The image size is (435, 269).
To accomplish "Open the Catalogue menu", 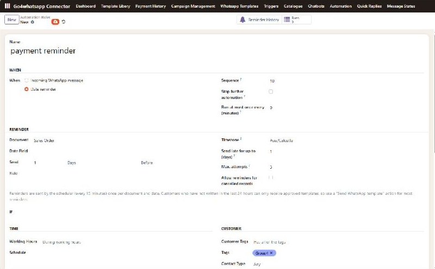I will click(293, 6).
